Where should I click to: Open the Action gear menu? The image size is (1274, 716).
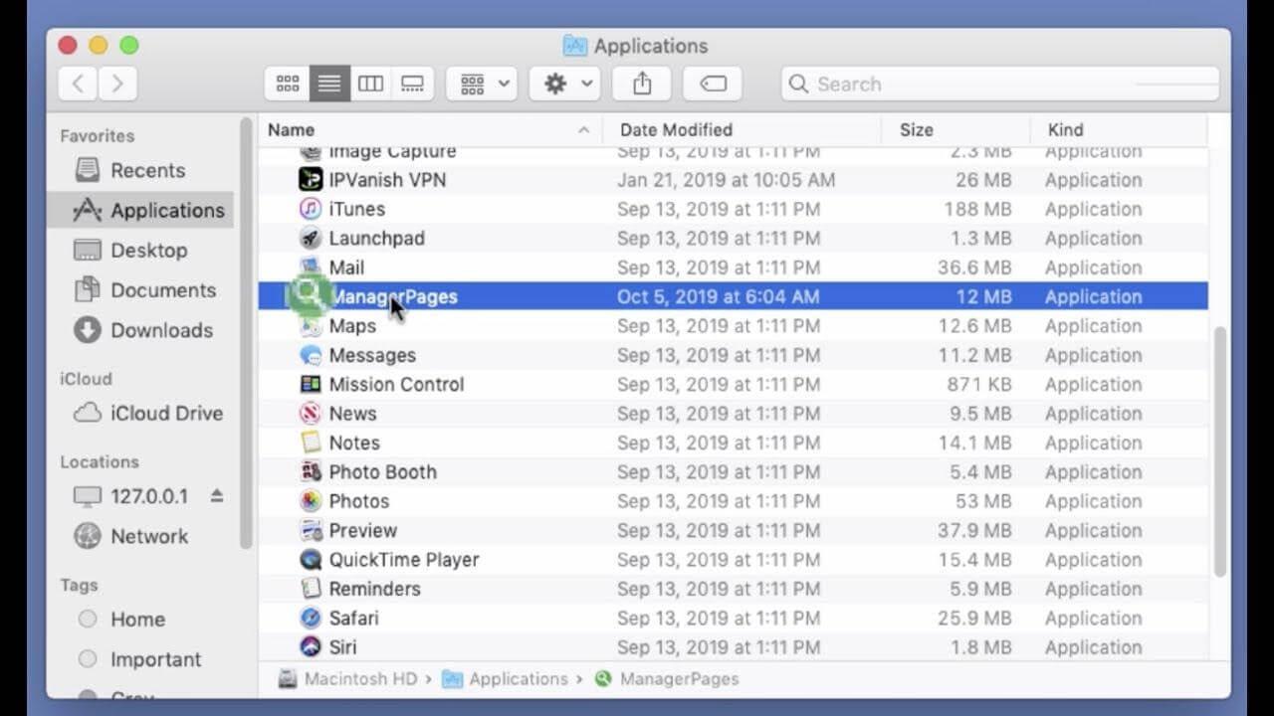564,85
